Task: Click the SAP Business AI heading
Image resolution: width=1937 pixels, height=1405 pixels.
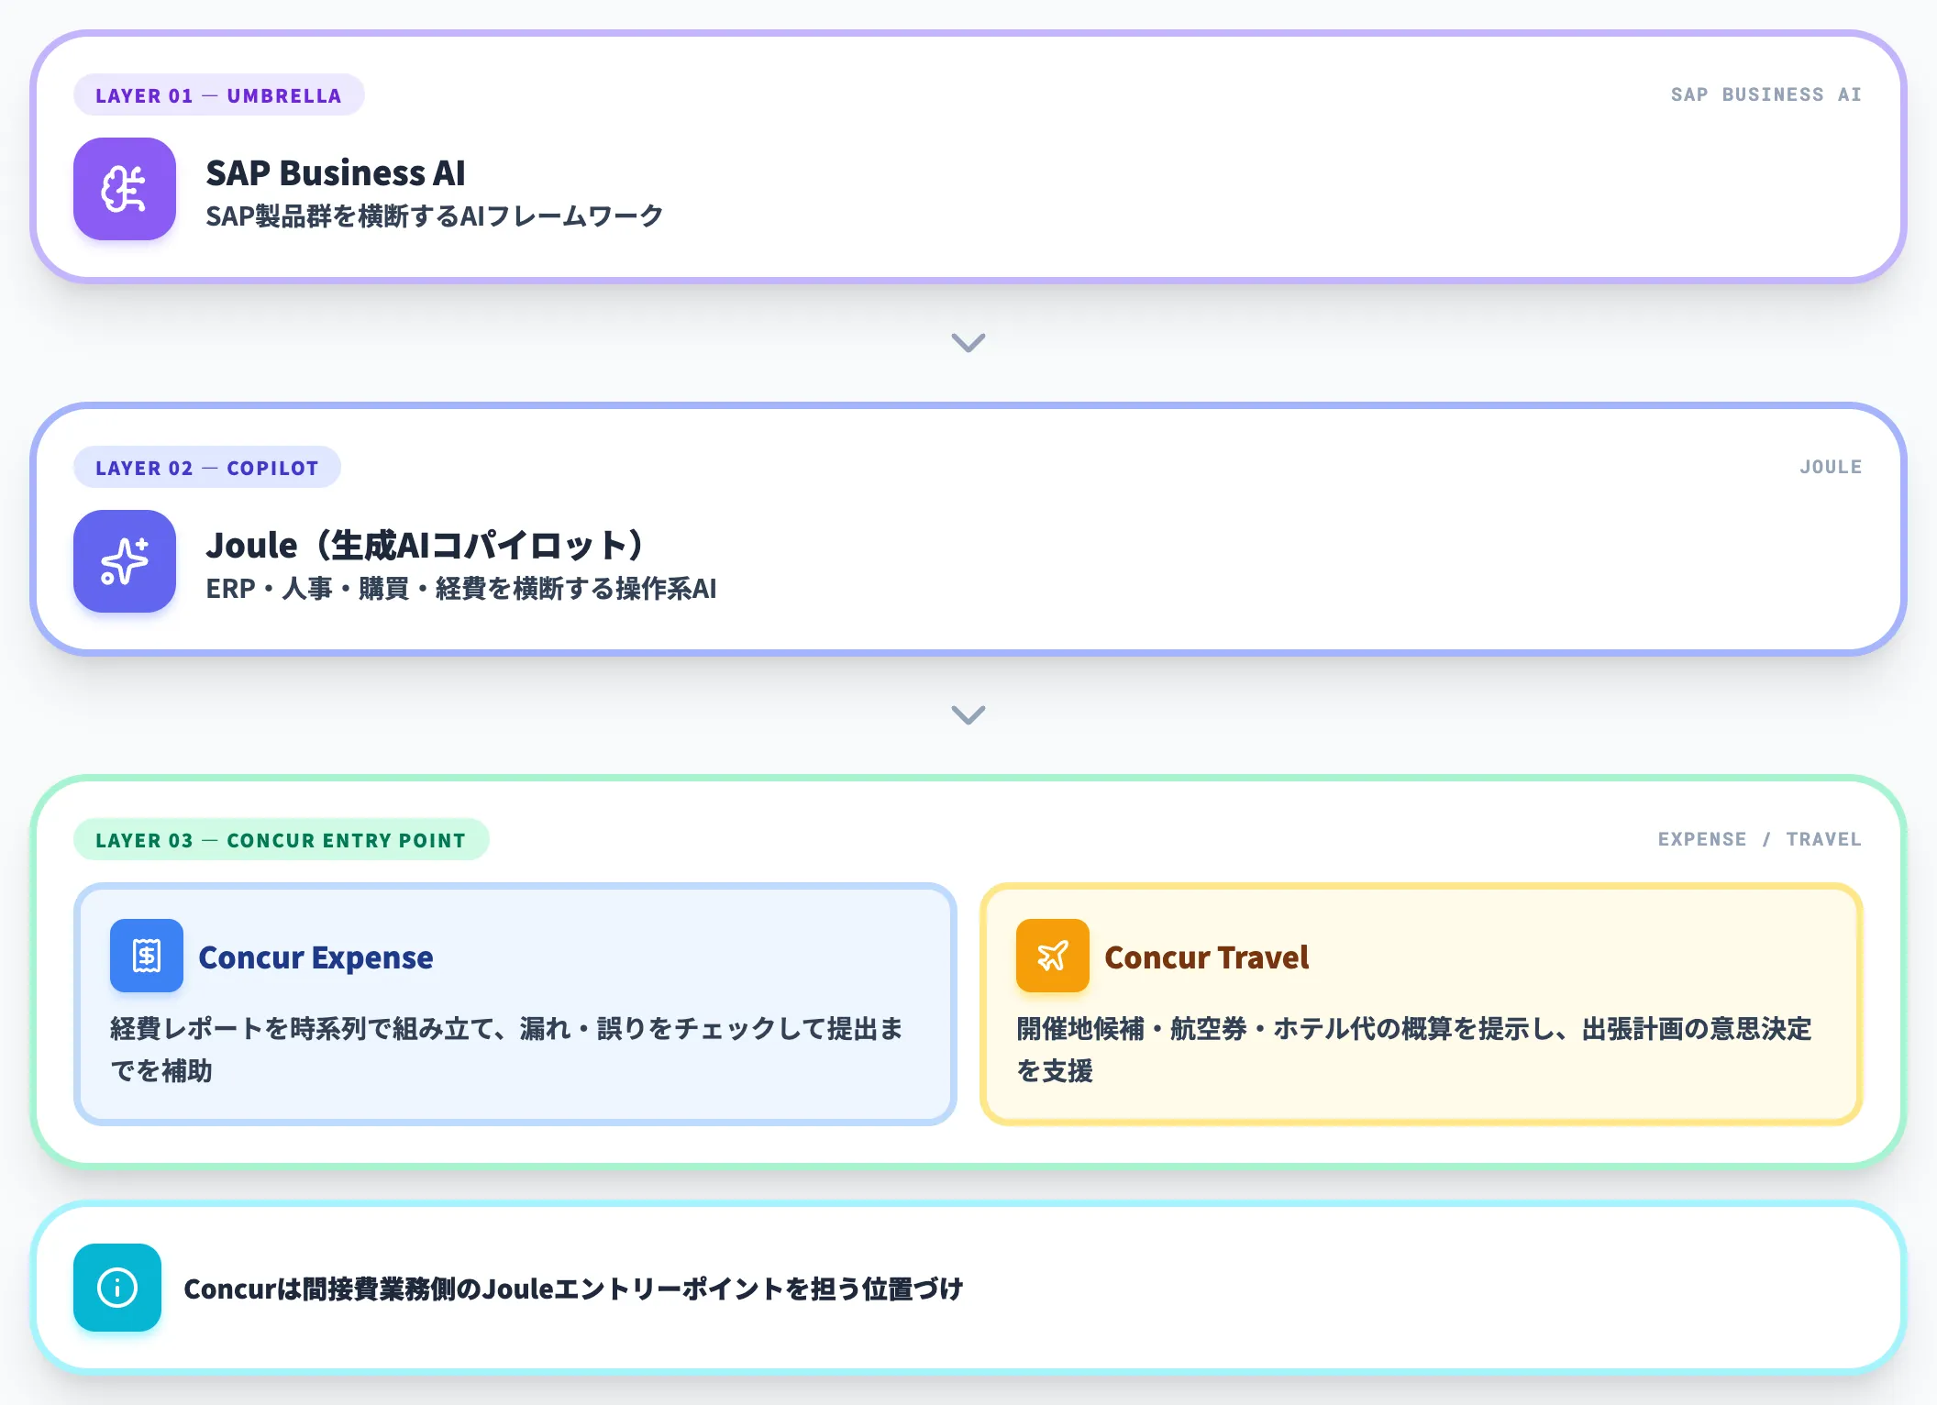Action: click(x=336, y=172)
